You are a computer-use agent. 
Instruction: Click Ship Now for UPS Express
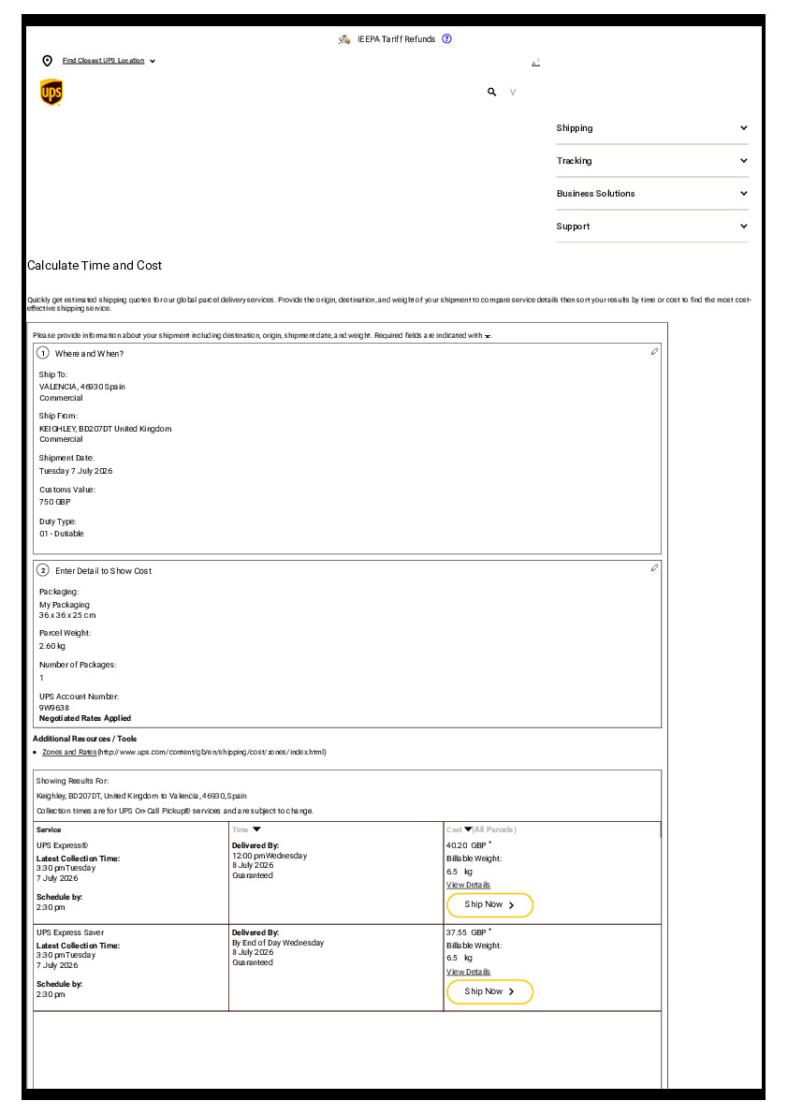pyautogui.click(x=489, y=905)
